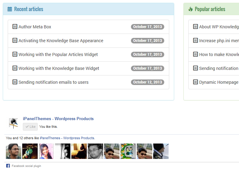Toggle the Facebook Like button

(30, 127)
